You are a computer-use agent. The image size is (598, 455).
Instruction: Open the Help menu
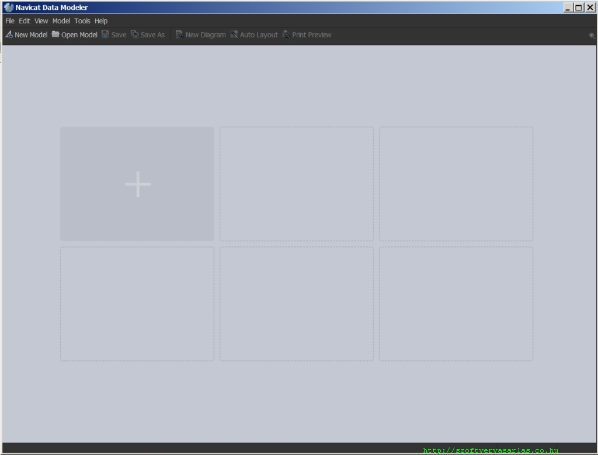(x=101, y=21)
